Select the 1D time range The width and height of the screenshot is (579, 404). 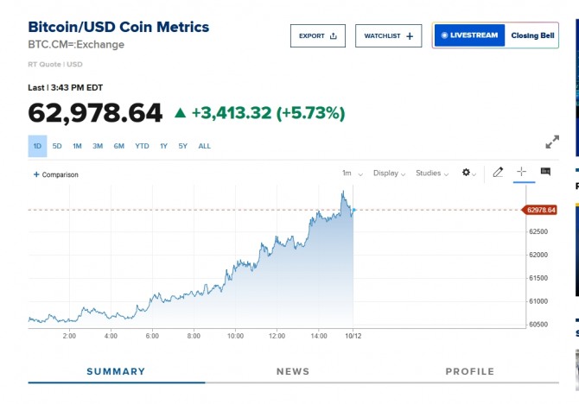pos(37,146)
